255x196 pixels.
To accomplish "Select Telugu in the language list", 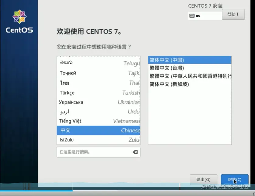I will click(98, 63).
